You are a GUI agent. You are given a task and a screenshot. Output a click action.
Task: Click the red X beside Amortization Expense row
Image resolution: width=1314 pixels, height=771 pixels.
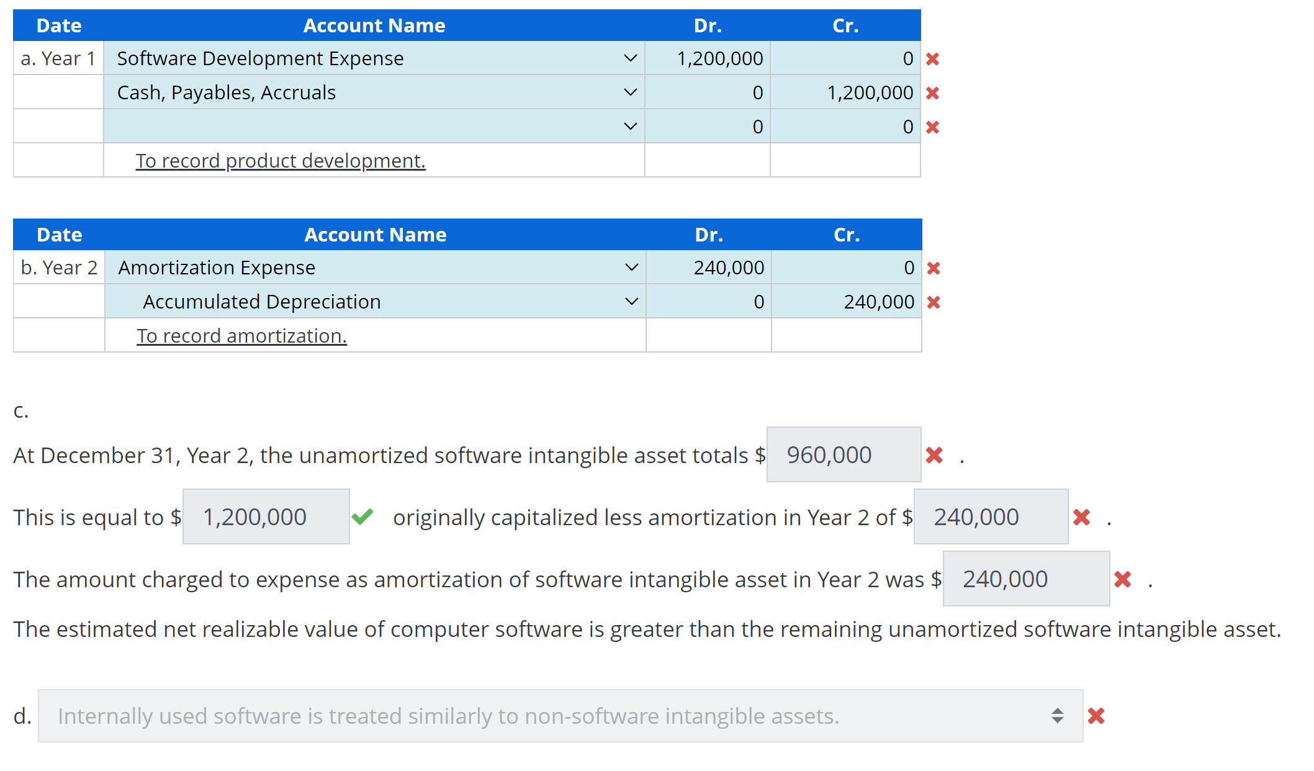pos(934,268)
